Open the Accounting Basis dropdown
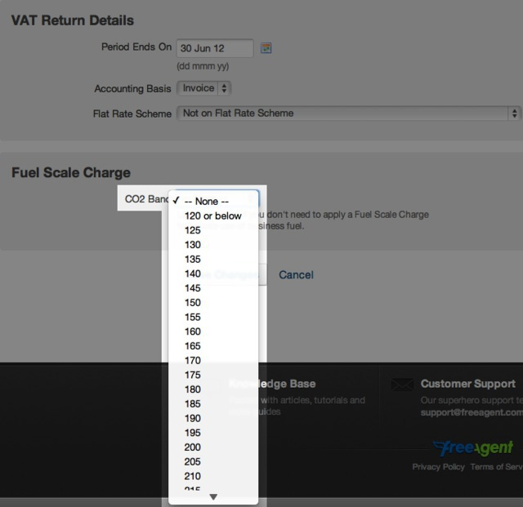The height and width of the screenshot is (507, 523). point(204,88)
